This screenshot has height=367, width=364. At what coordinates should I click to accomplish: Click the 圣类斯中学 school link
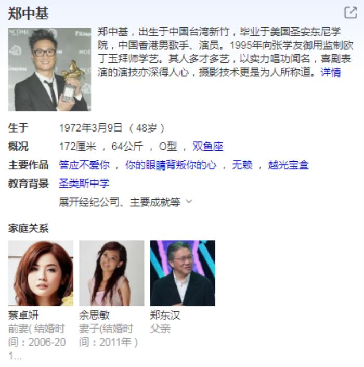pos(84,183)
